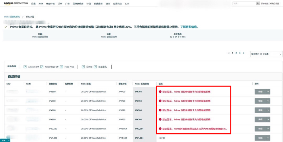
Task: Go to page 3 of results
Action: coord(240,53)
